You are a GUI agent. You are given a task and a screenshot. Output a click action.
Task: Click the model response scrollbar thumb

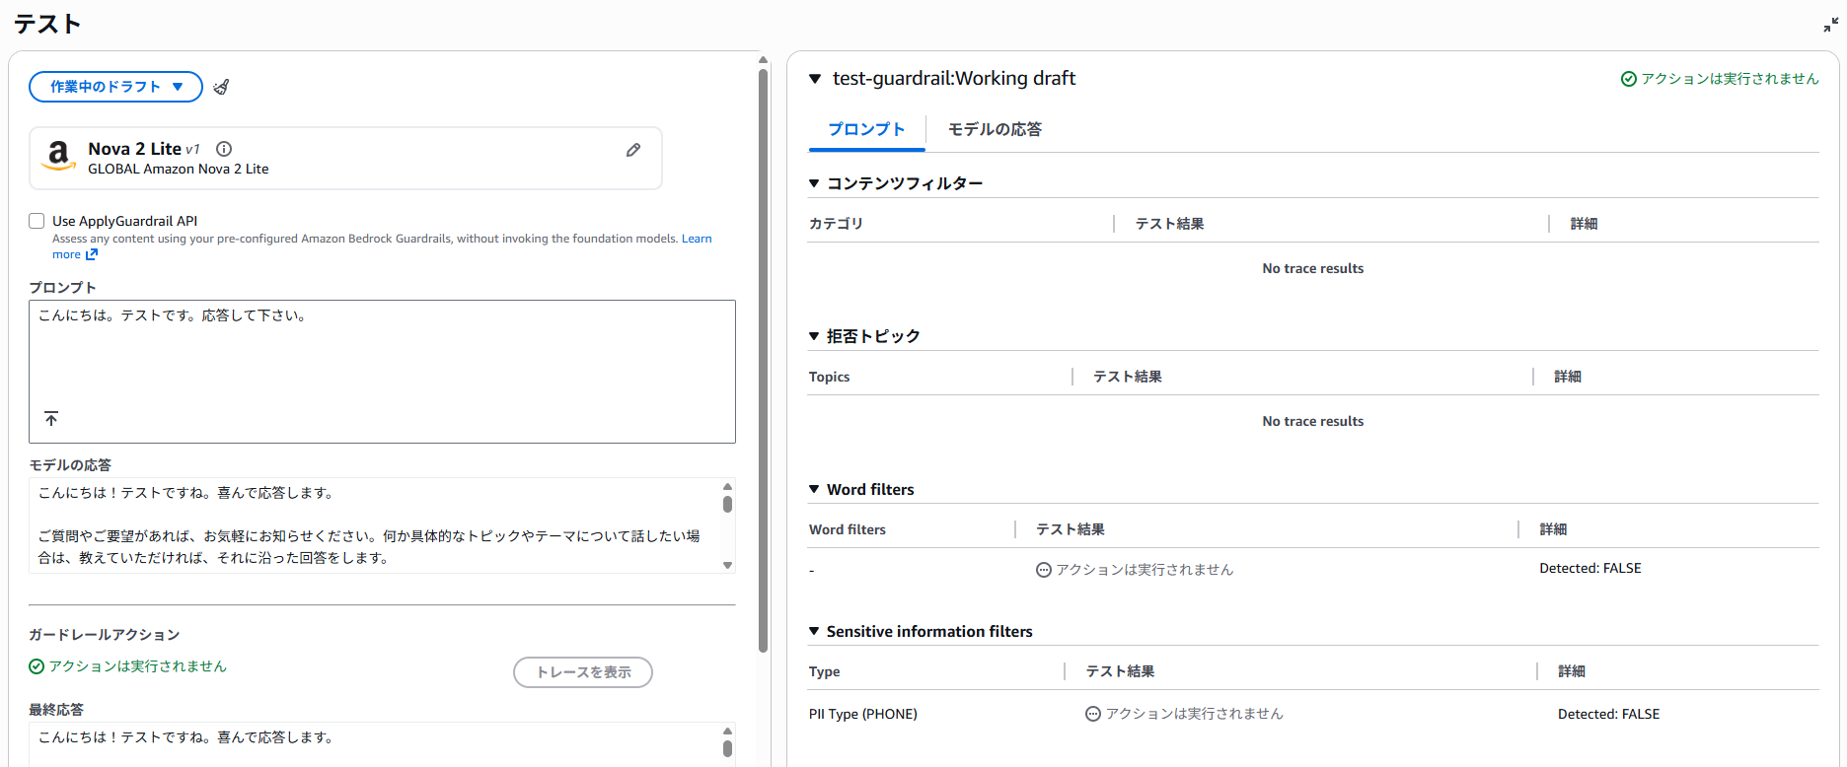click(727, 504)
